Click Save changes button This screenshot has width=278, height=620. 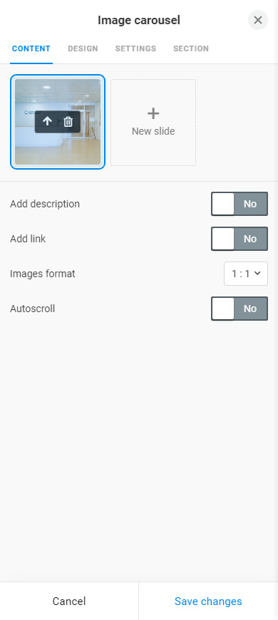(208, 601)
